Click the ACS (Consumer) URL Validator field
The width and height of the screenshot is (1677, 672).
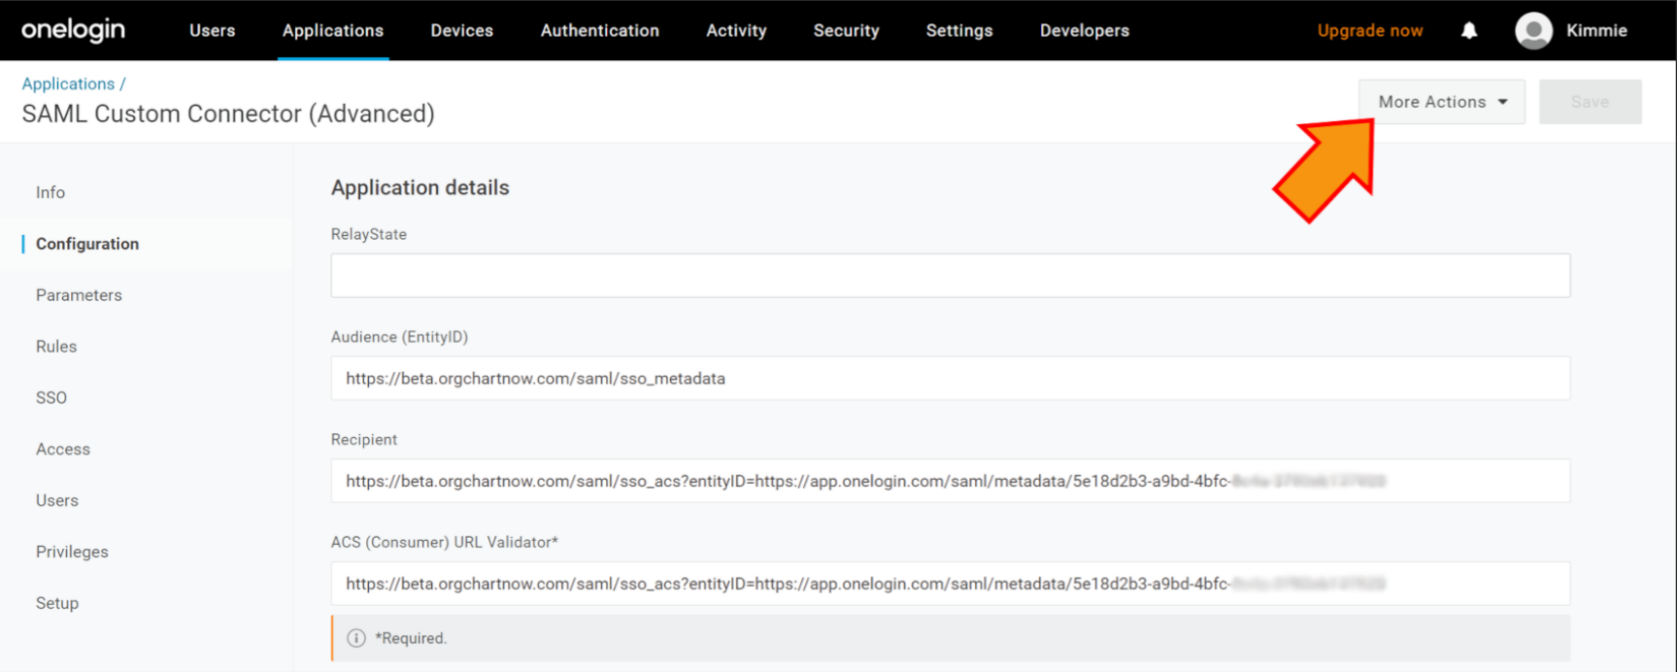pyautogui.click(x=951, y=584)
